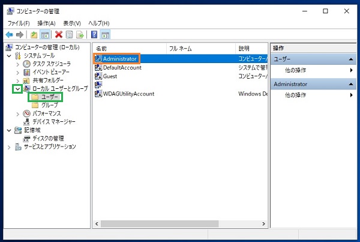Click the DefaultAccount user icon
Image resolution: width=360 pixels, height=242 pixels.
tap(98, 68)
